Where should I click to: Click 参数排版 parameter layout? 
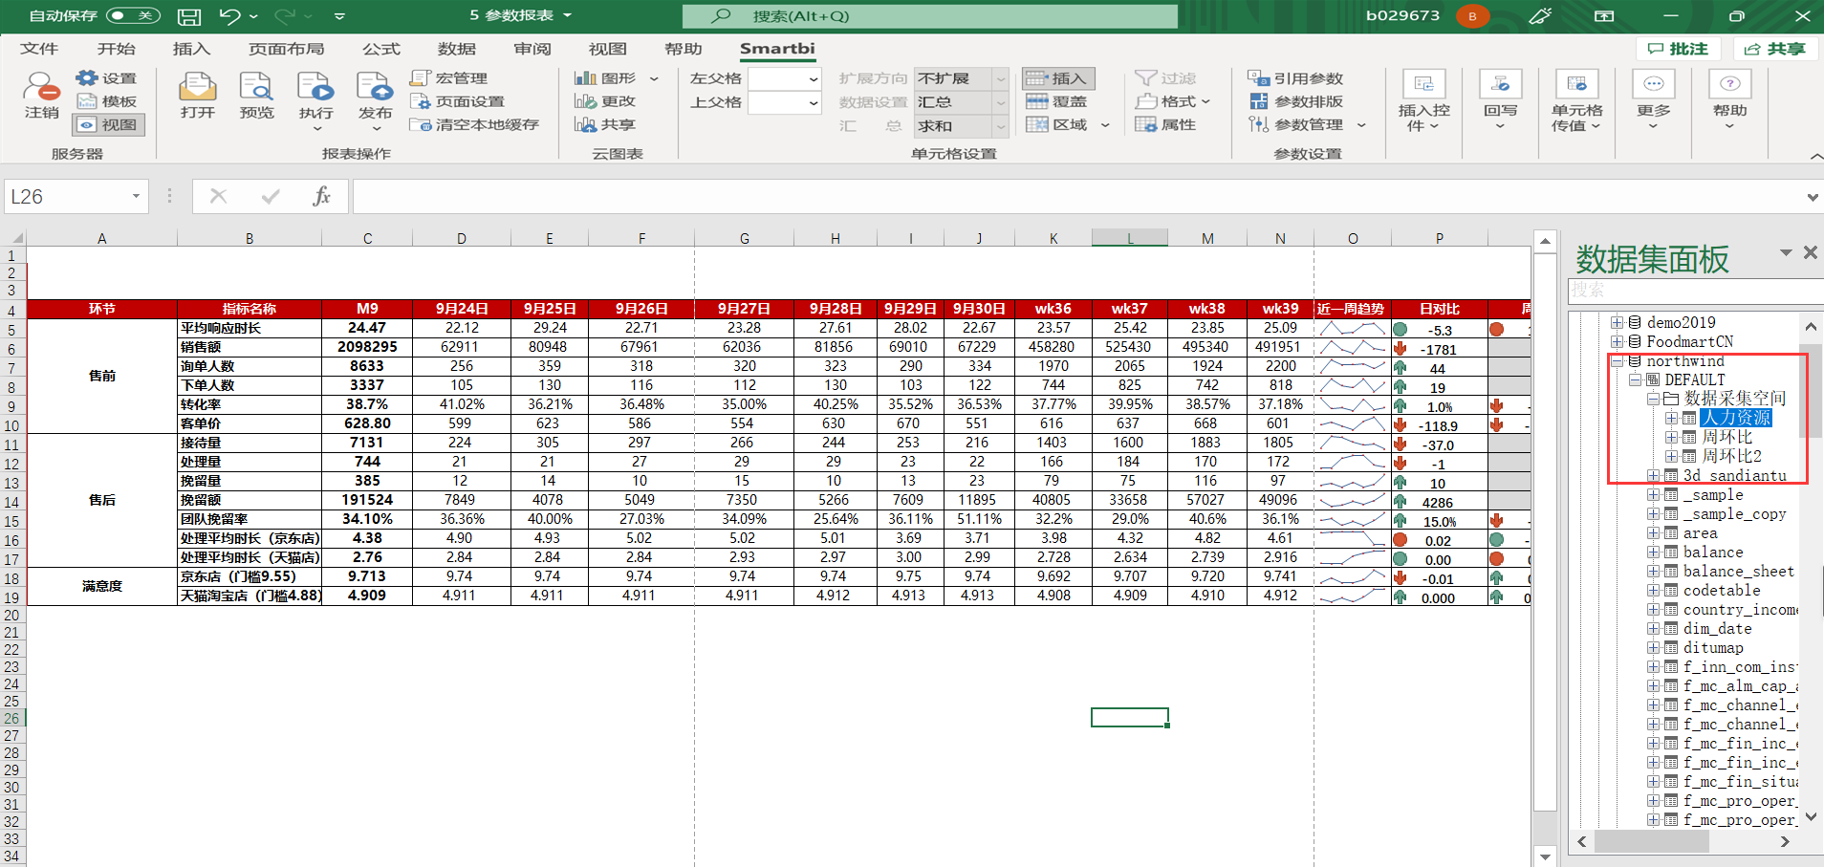point(1296,101)
